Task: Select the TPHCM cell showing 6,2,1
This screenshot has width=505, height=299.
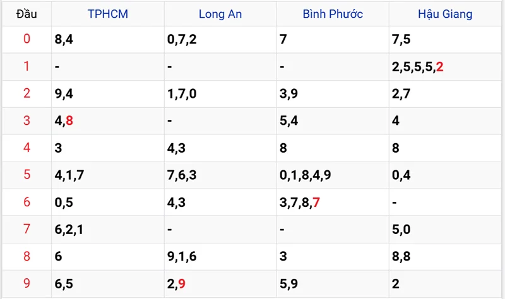Action: coord(69,229)
